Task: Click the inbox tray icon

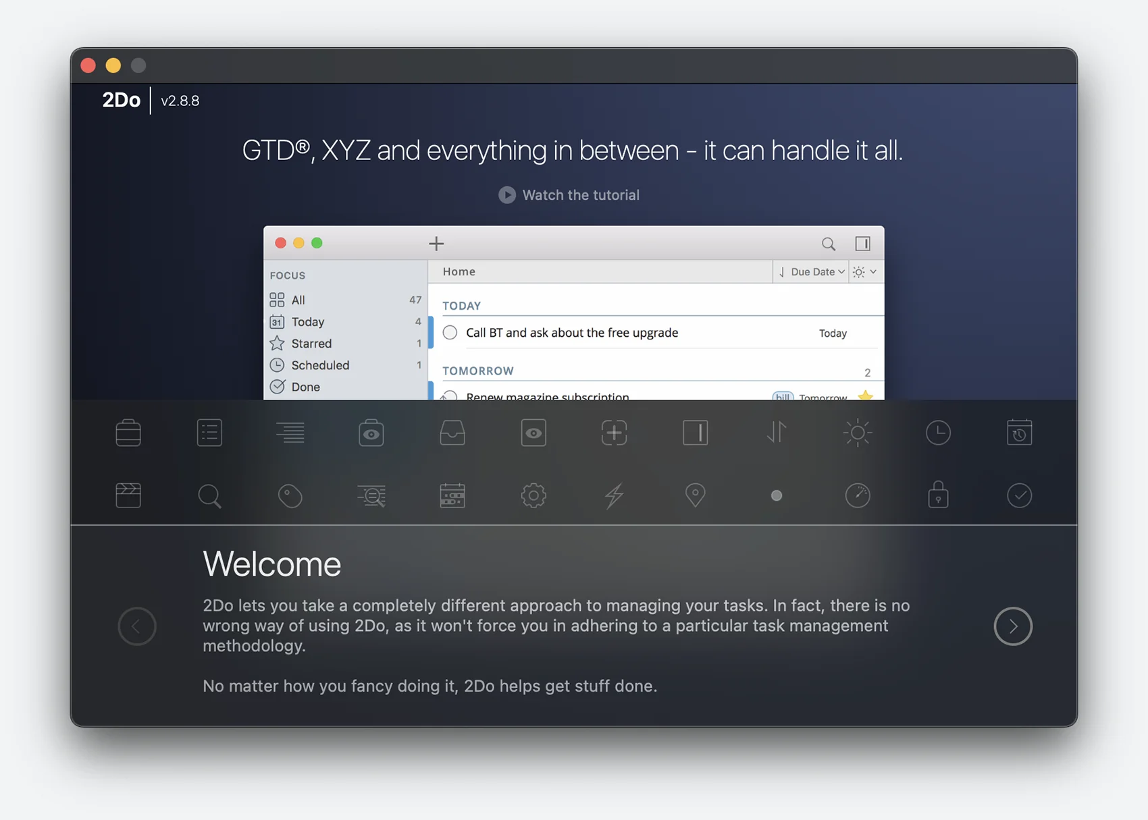Action: point(452,433)
